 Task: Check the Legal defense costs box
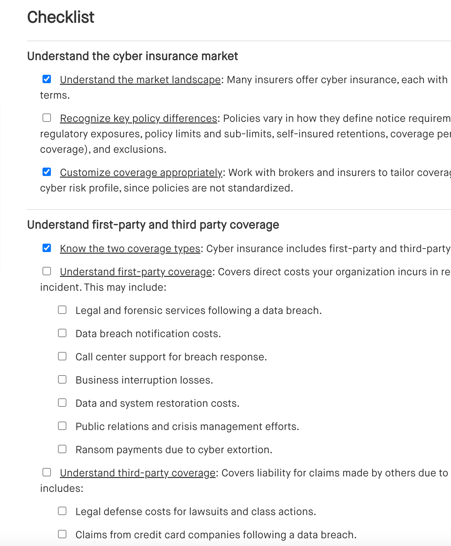coord(62,511)
